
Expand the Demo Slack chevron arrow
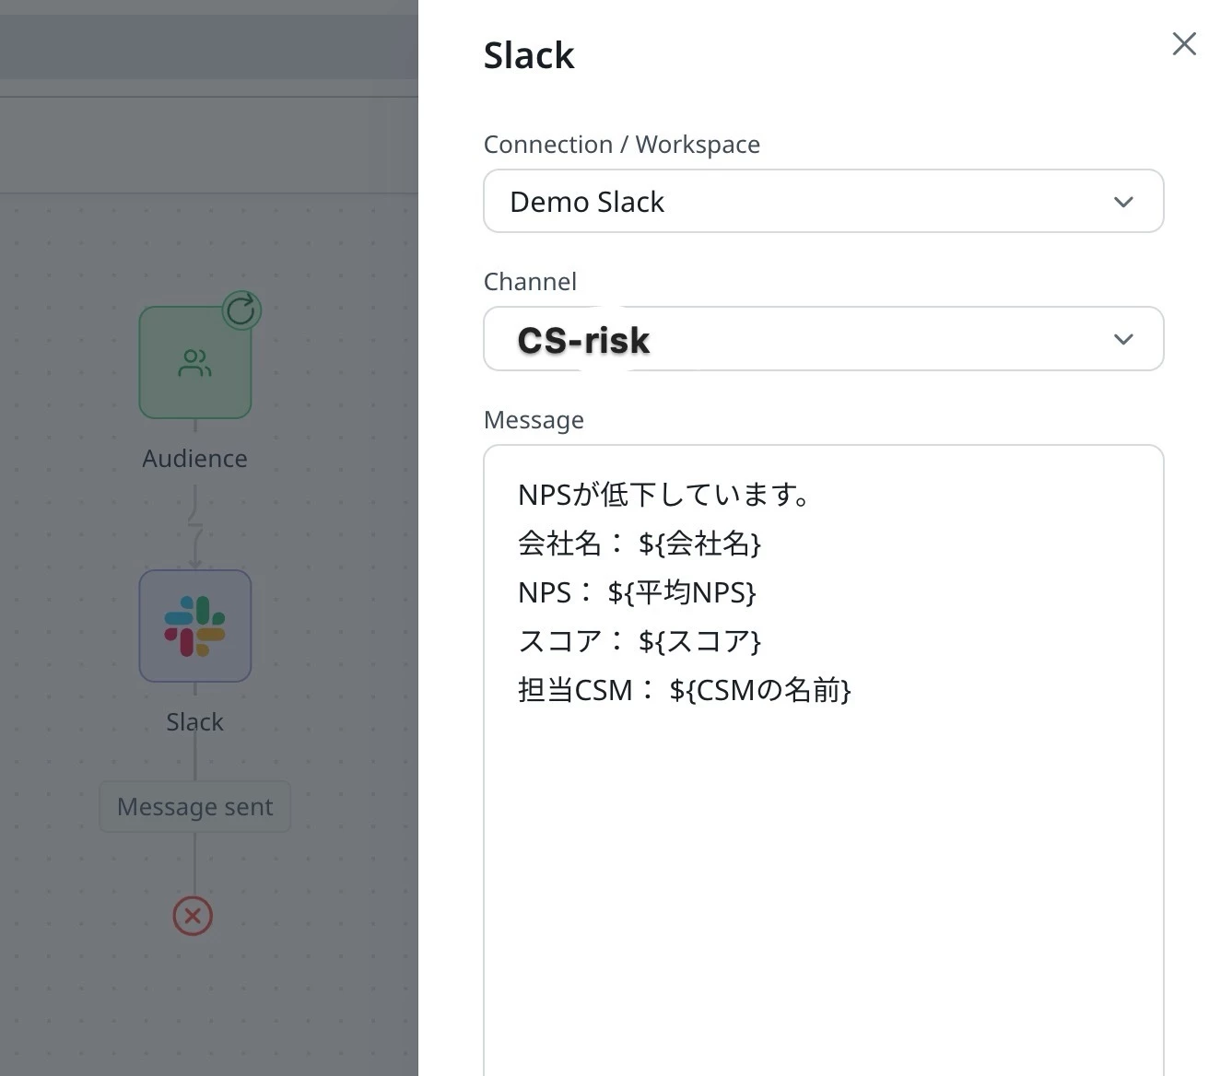pyautogui.click(x=1122, y=202)
